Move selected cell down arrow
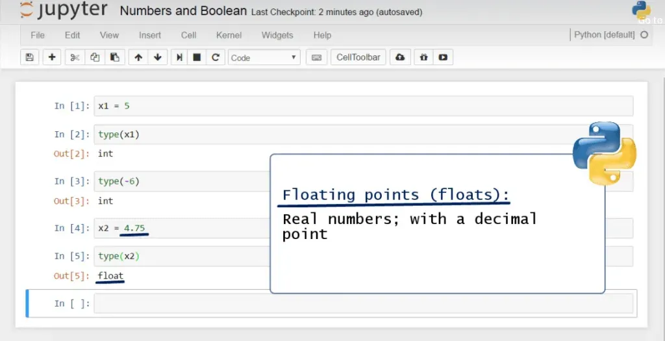The width and height of the screenshot is (665, 341). pyautogui.click(x=157, y=57)
